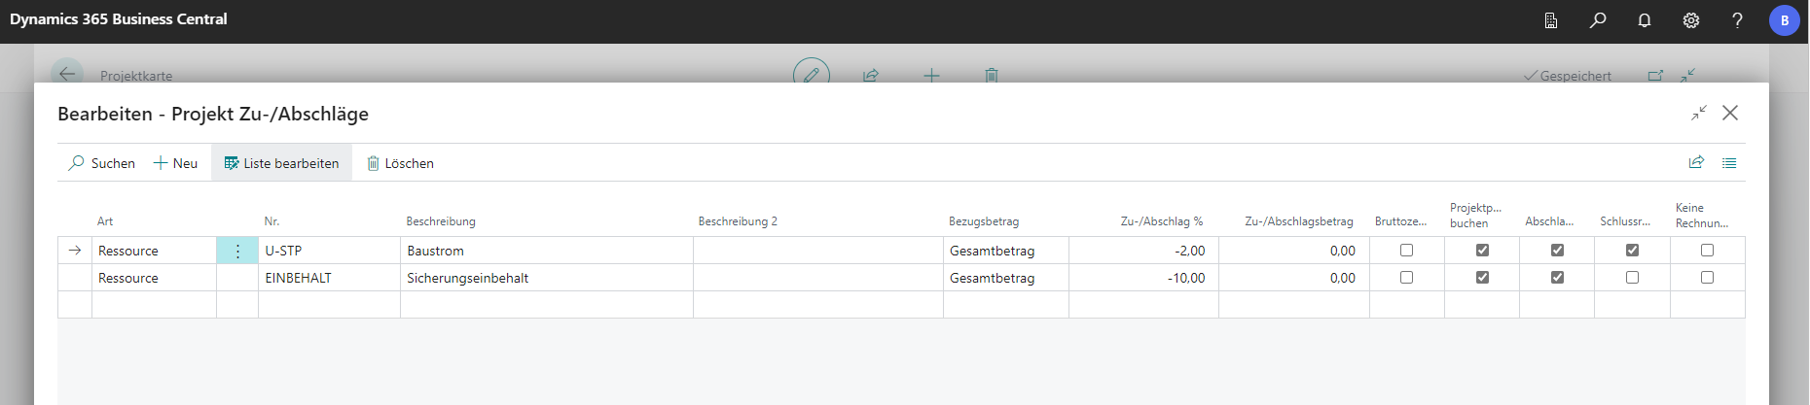Screen dimensions: 1810x405
Task: Open the search magnifier in top bar
Action: pyautogui.click(x=1598, y=20)
